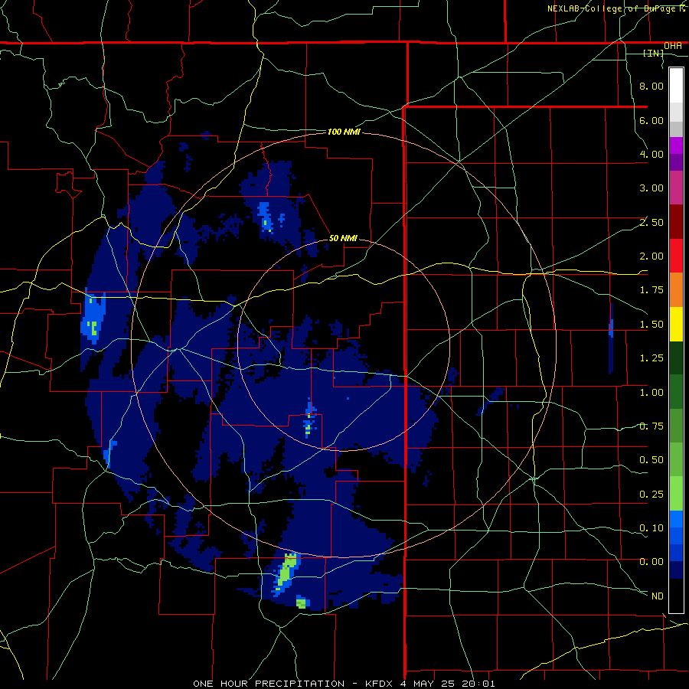Viewport: 689px width, 689px height.
Task: Click the 'NEXLAB-College of DuPage' credit text
Action: tap(613, 8)
